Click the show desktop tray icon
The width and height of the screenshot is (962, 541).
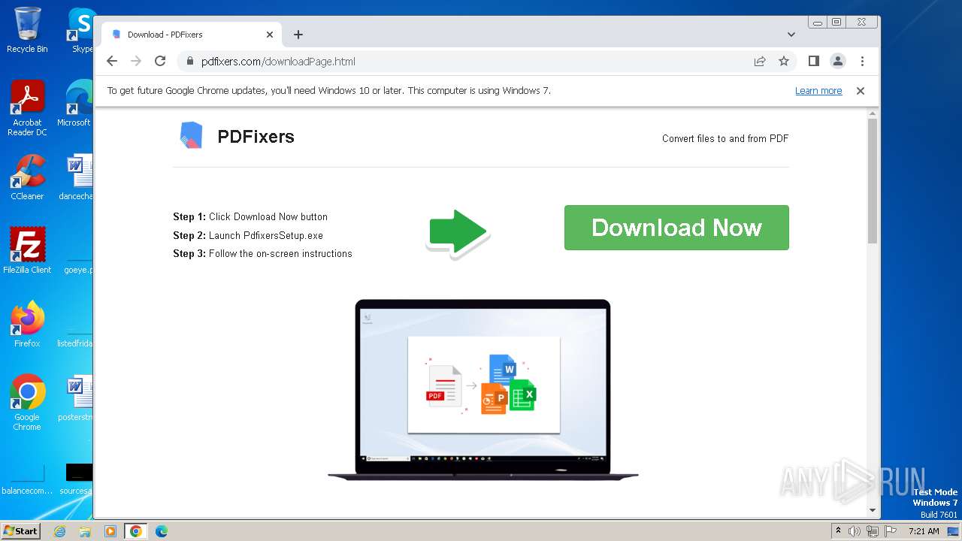click(x=954, y=531)
